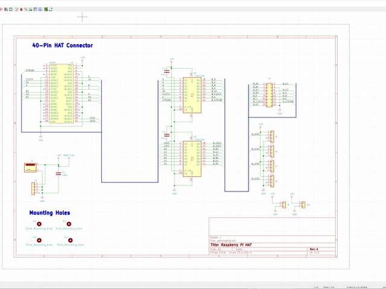Click the annotate schematic pencil icon

pos(17,10)
